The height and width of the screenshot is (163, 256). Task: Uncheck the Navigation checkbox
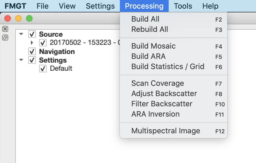(x=32, y=51)
